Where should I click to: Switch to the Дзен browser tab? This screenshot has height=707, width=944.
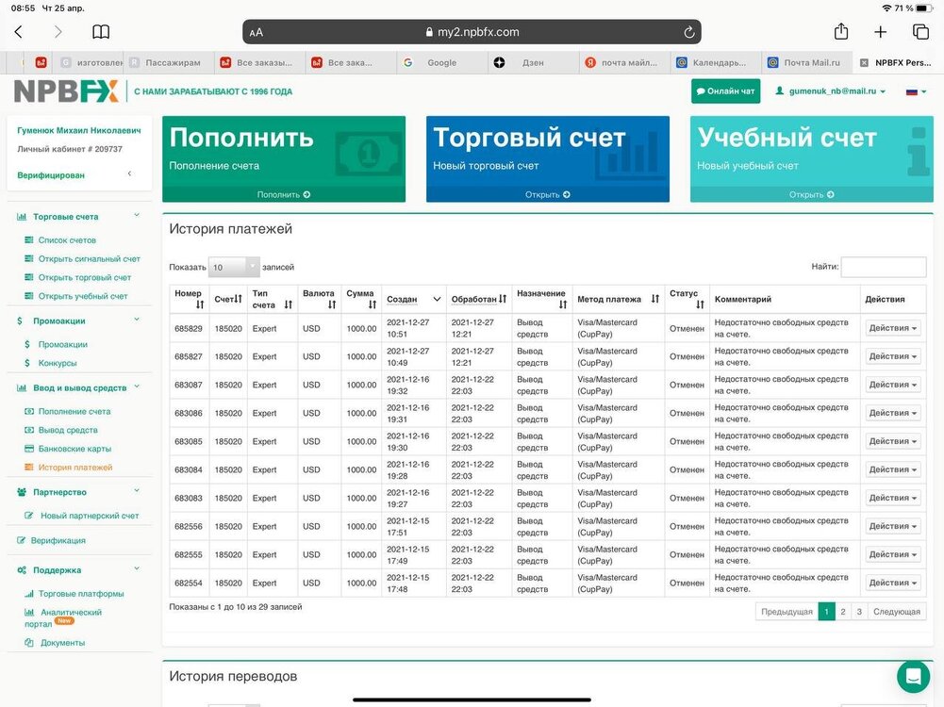[x=533, y=62]
